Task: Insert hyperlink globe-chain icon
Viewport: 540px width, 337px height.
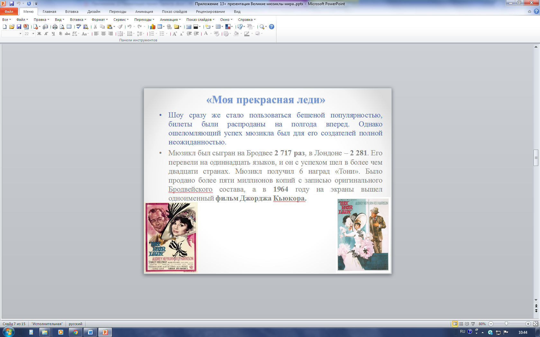Action: coord(169,27)
